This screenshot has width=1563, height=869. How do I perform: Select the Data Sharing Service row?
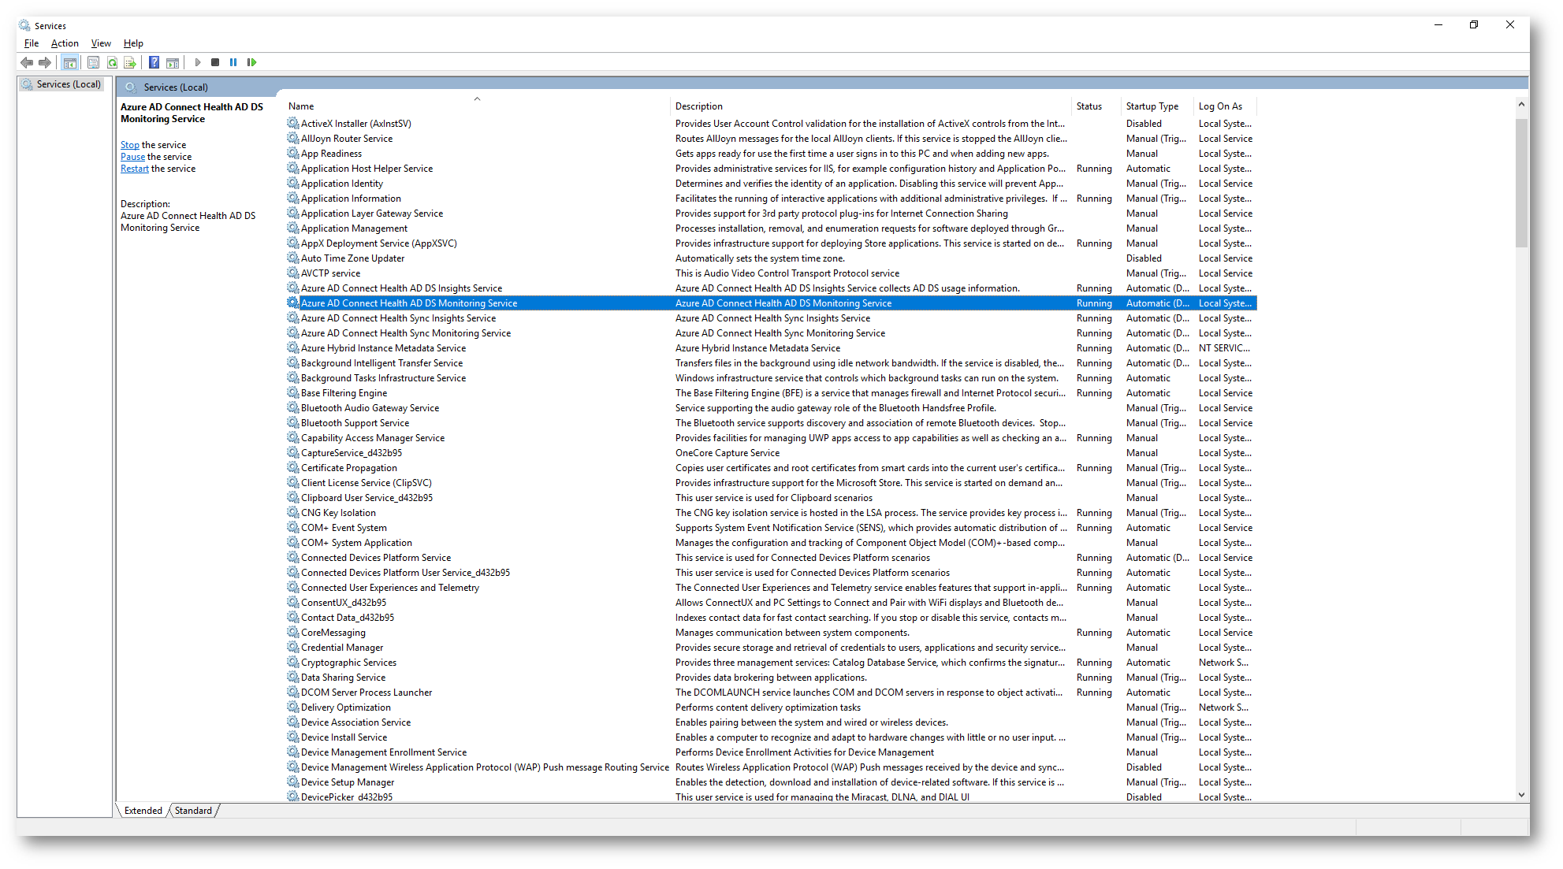771,678
